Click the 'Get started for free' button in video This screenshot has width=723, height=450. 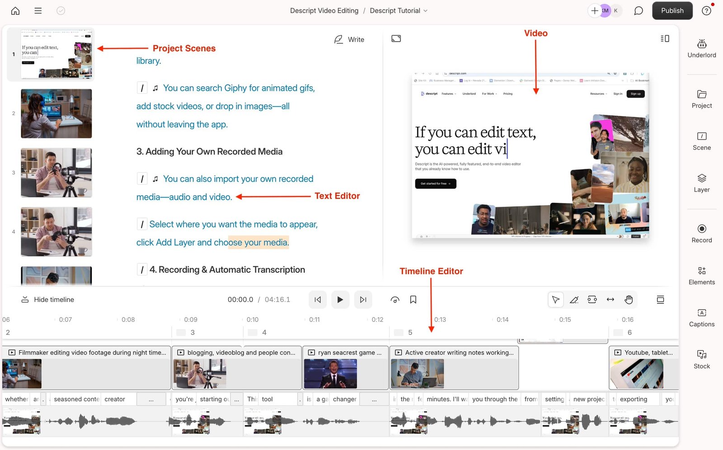436,184
